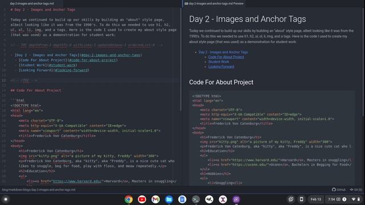Image resolution: width=365 pixels, height=205 pixels.
Task: Click '<title>Frederick Von Catenburg</title>' in editor
Action: tap(57, 136)
